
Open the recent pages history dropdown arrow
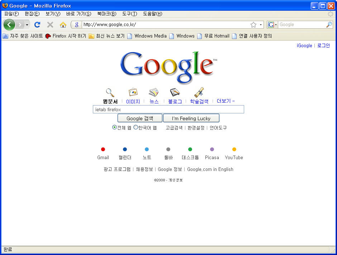(x=27, y=25)
